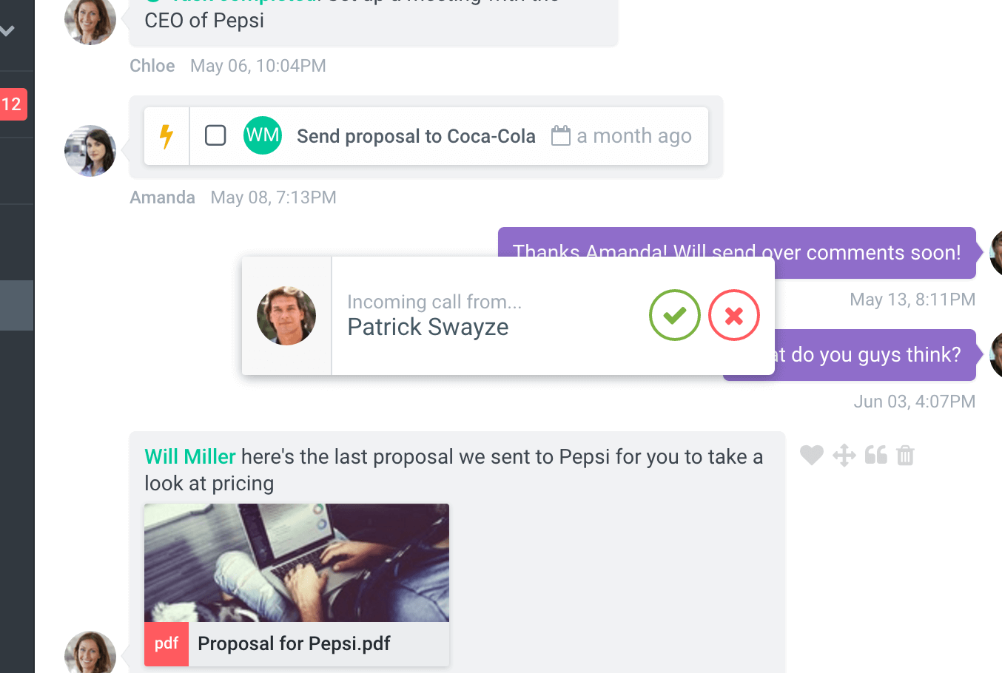Delete the message using trash icon
Viewport: 1002px width, 673px height.
point(906,456)
